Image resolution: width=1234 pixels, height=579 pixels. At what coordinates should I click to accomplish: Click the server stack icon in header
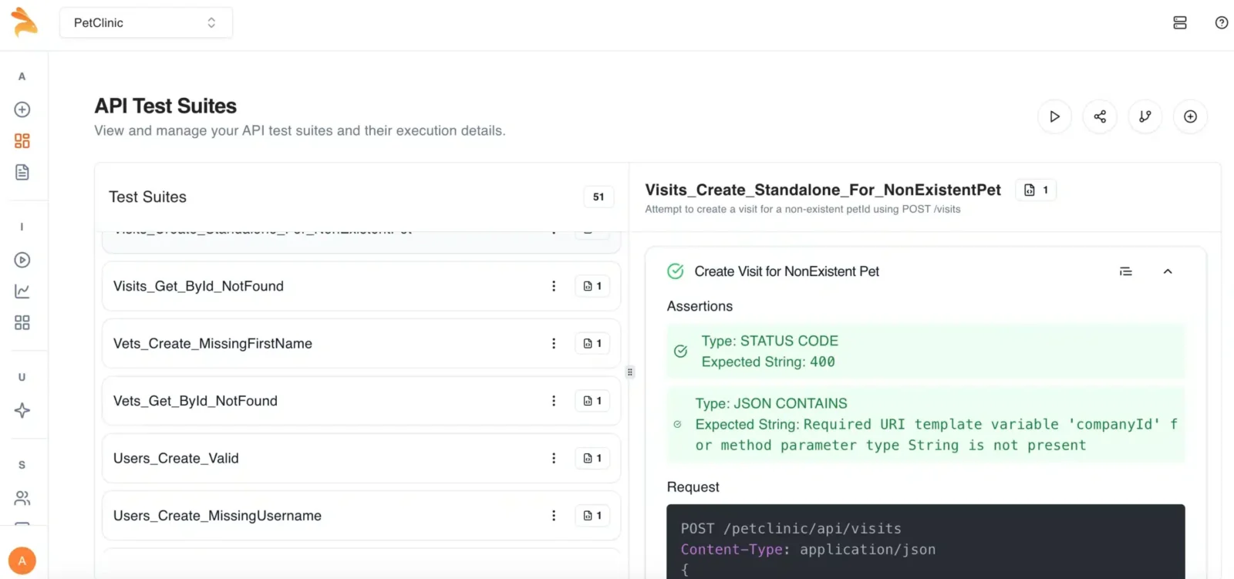click(1179, 23)
